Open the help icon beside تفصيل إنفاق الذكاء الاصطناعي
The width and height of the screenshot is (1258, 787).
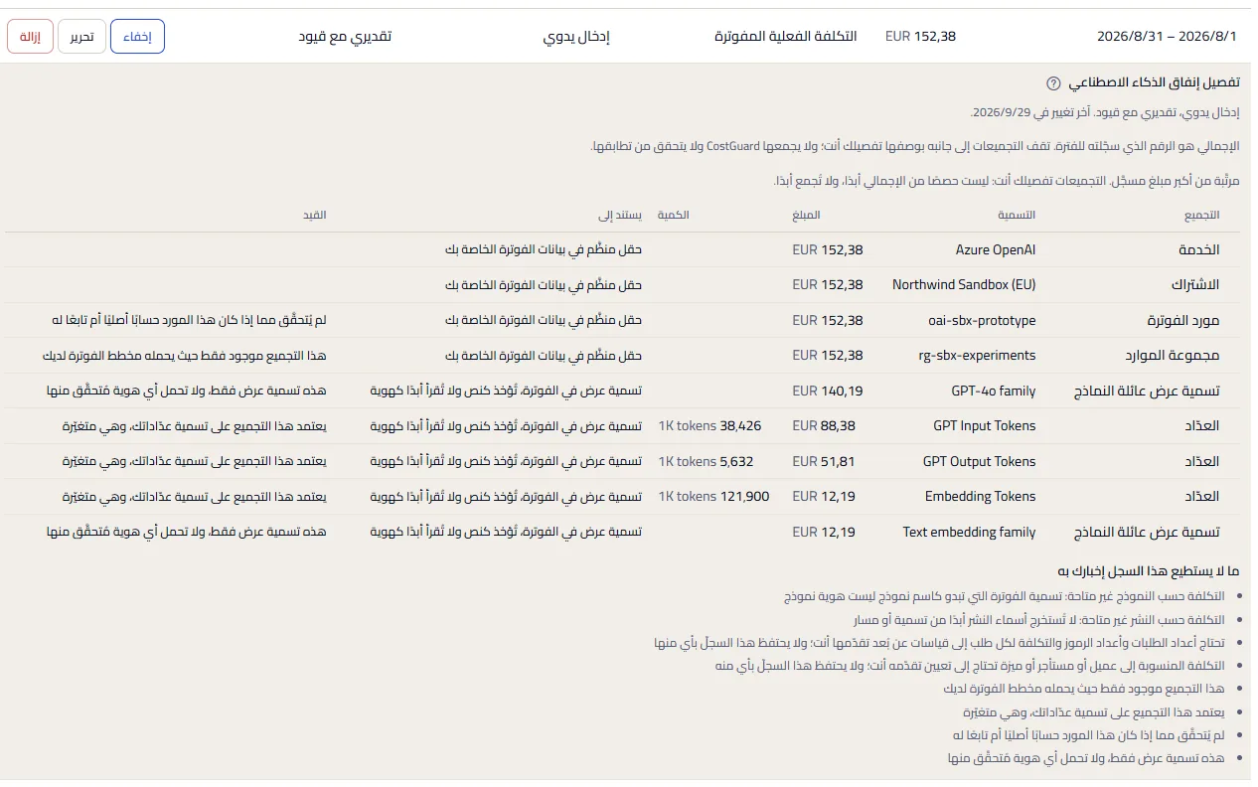tap(1053, 83)
